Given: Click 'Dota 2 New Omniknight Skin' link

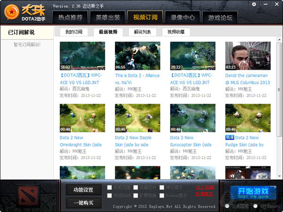Looking at the screenshot, I should tap(81, 141).
